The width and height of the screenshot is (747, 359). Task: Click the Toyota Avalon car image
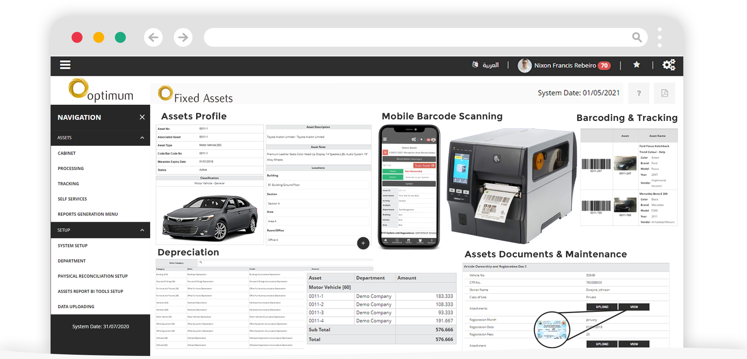(x=210, y=218)
